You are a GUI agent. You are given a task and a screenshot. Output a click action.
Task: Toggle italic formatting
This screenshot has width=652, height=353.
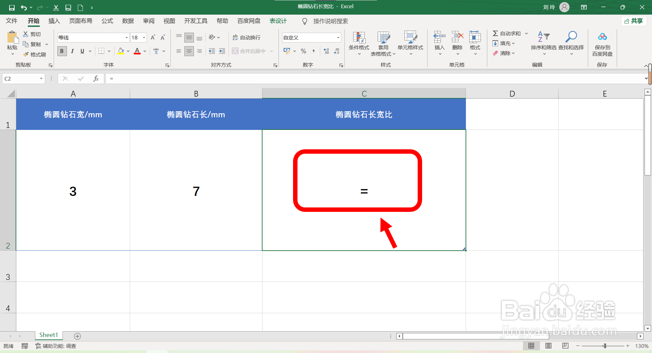point(72,51)
